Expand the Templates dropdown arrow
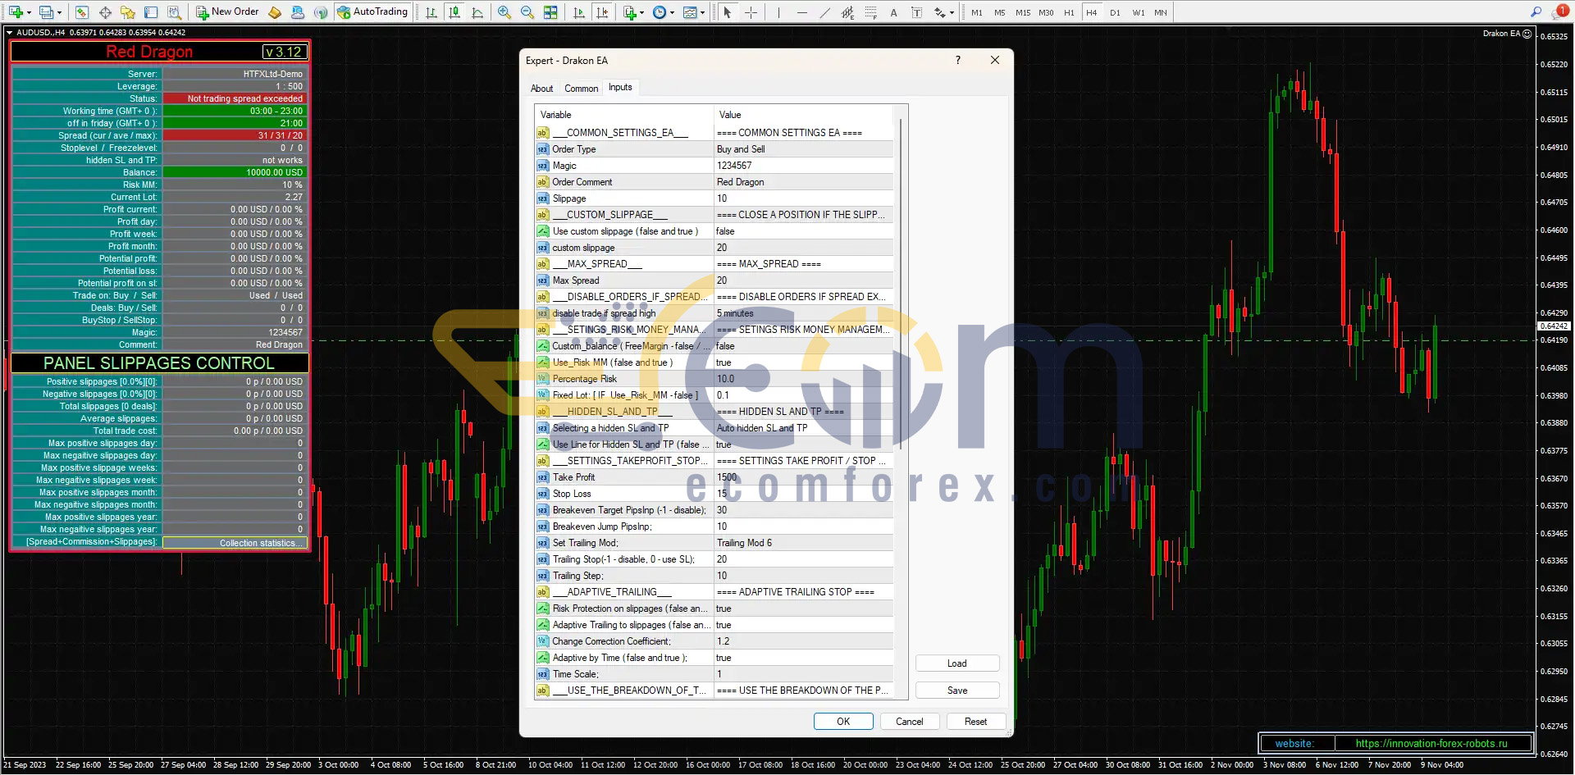 (x=702, y=12)
